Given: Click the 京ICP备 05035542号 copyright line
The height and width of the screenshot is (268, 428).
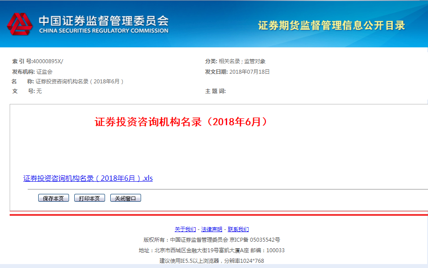Looking at the screenshot, I should (x=212, y=240).
